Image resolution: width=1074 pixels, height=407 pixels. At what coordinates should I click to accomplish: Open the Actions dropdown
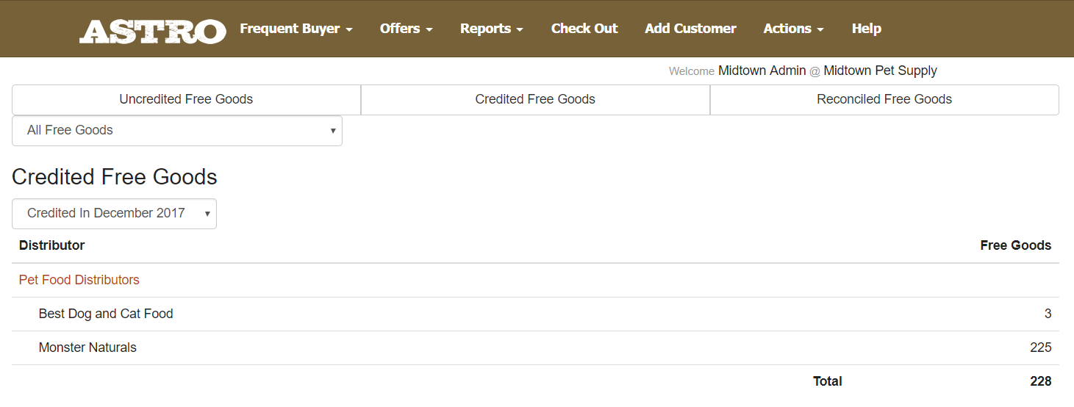pyautogui.click(x=793, y=29)
